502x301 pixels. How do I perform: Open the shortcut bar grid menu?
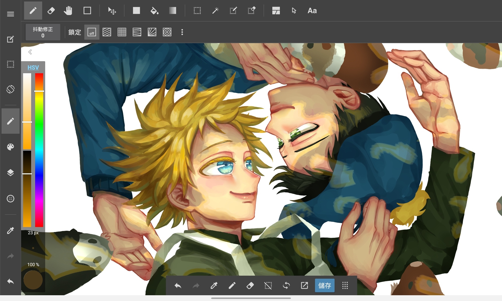(345, 285)
